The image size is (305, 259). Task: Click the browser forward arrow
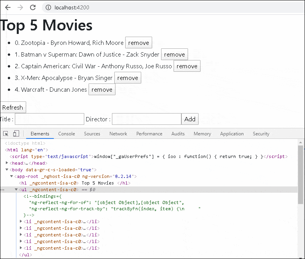coord(20,7)
